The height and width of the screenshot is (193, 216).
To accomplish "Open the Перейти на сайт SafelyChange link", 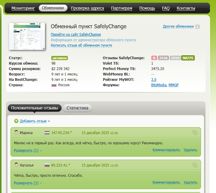I will point(76,35).
